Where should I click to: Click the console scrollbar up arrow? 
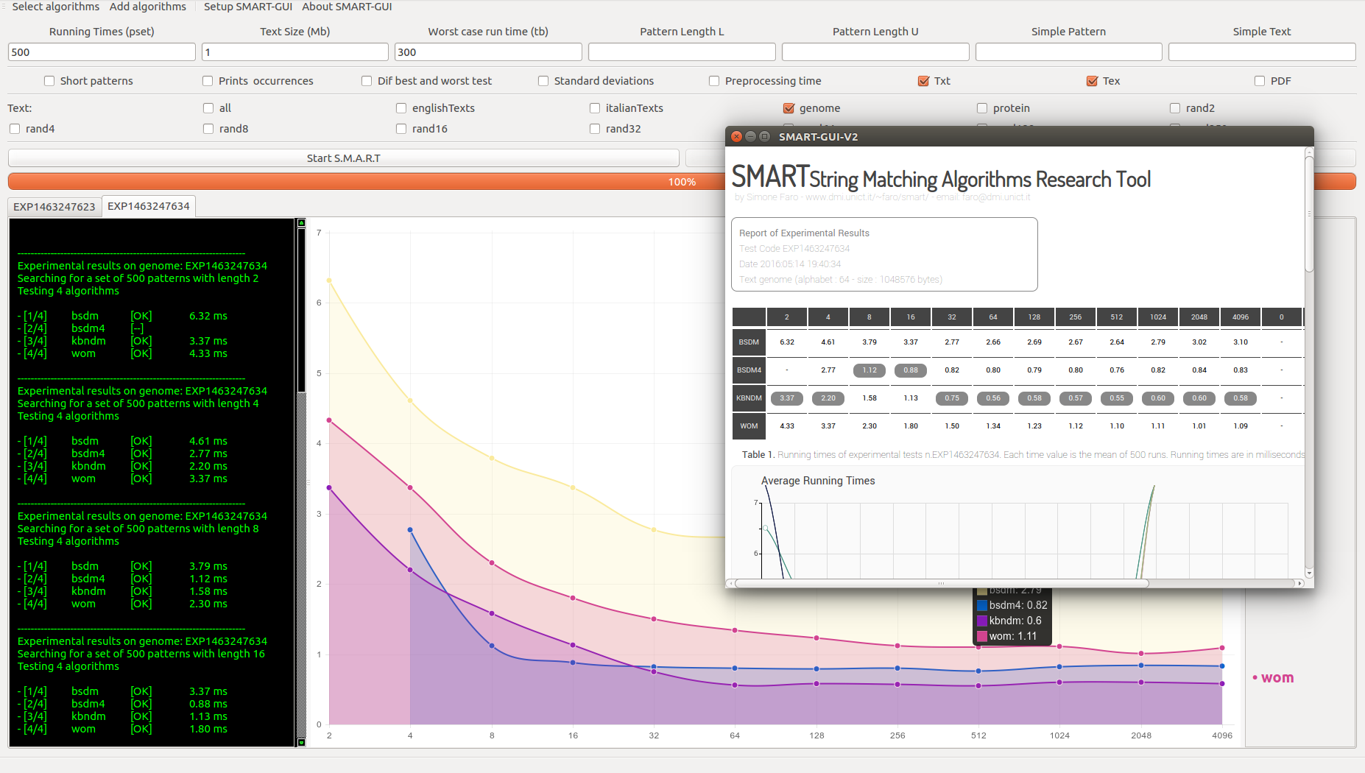tap(301, 222)
